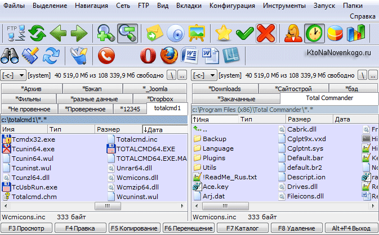Sort the right panel by the Имя column
The width and height of the screenshot is (379, 235).
click(215, 119)
